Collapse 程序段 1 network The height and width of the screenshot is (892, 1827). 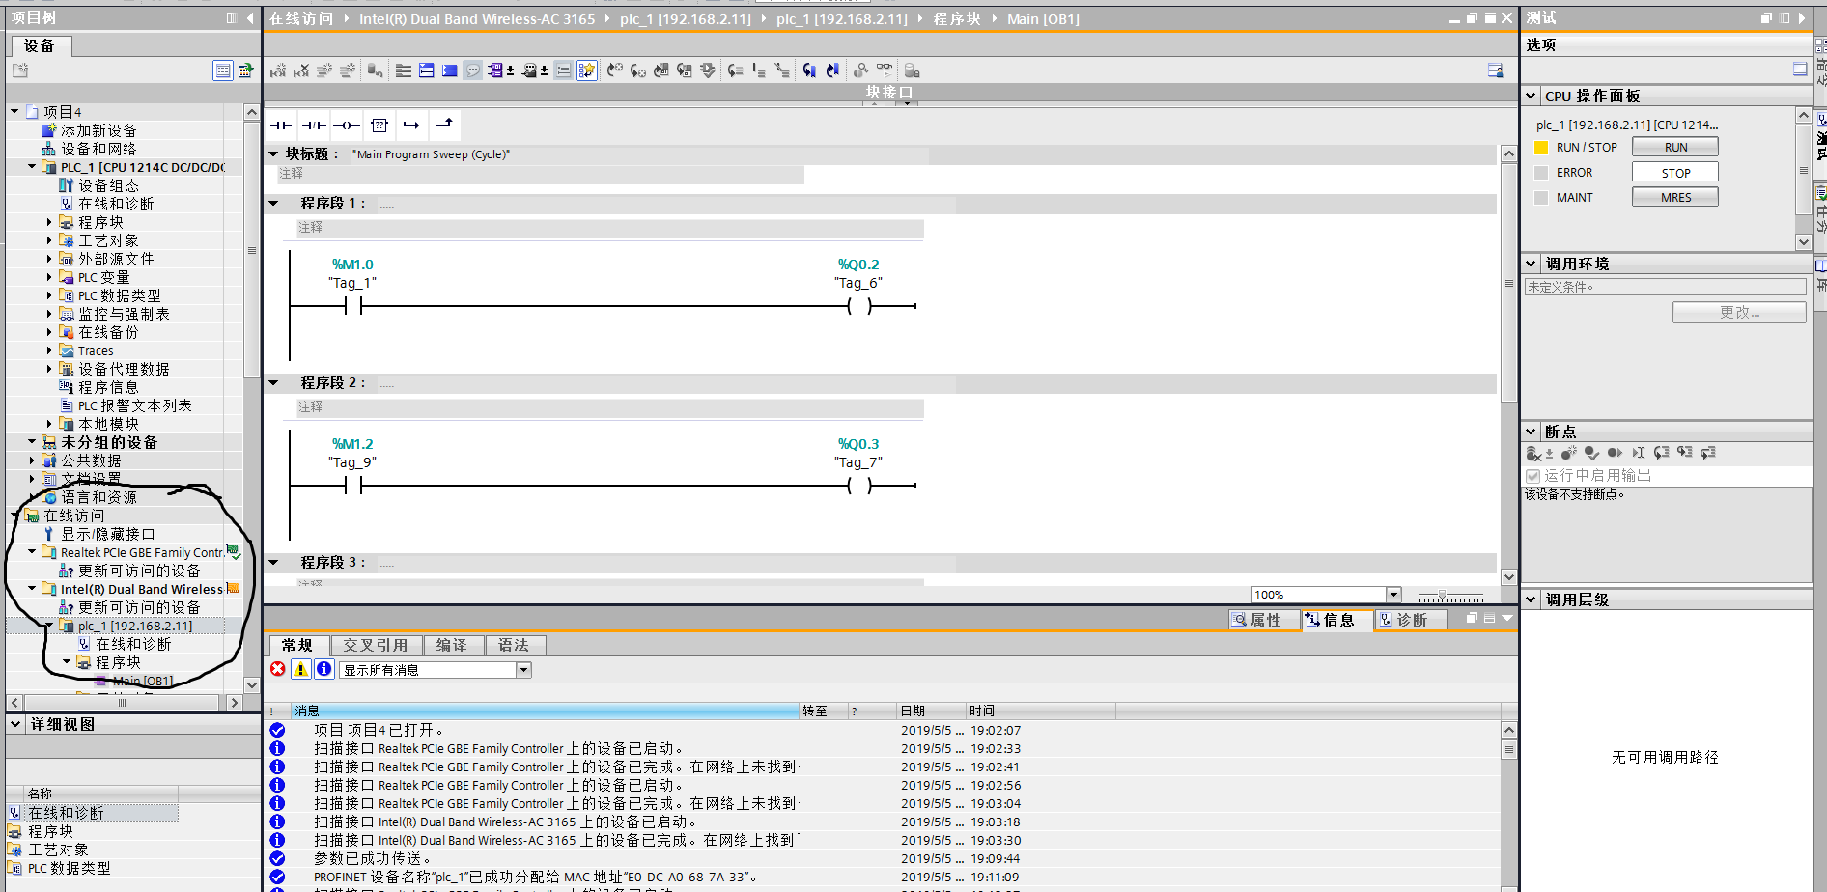[274, 204]
